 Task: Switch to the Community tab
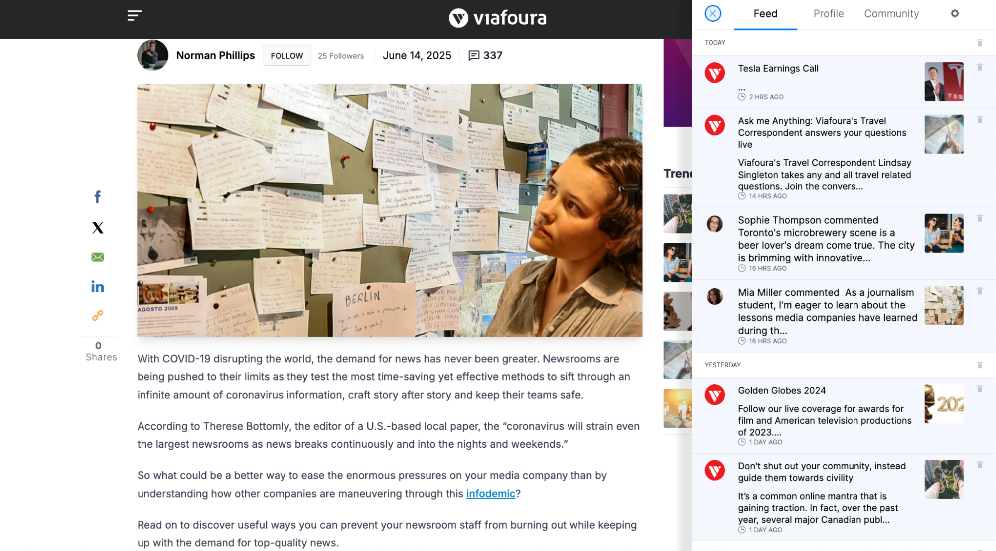891,14
